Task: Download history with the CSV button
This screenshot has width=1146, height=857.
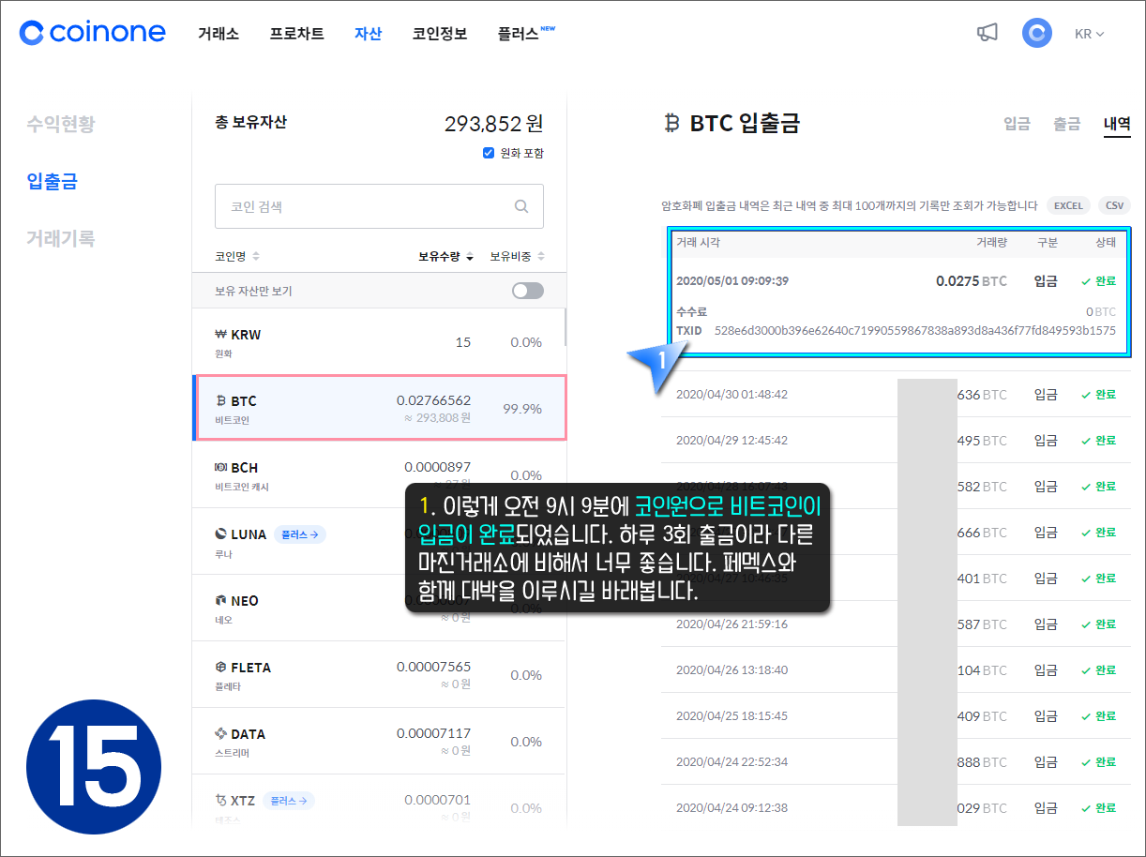Action: point(1114,205)
